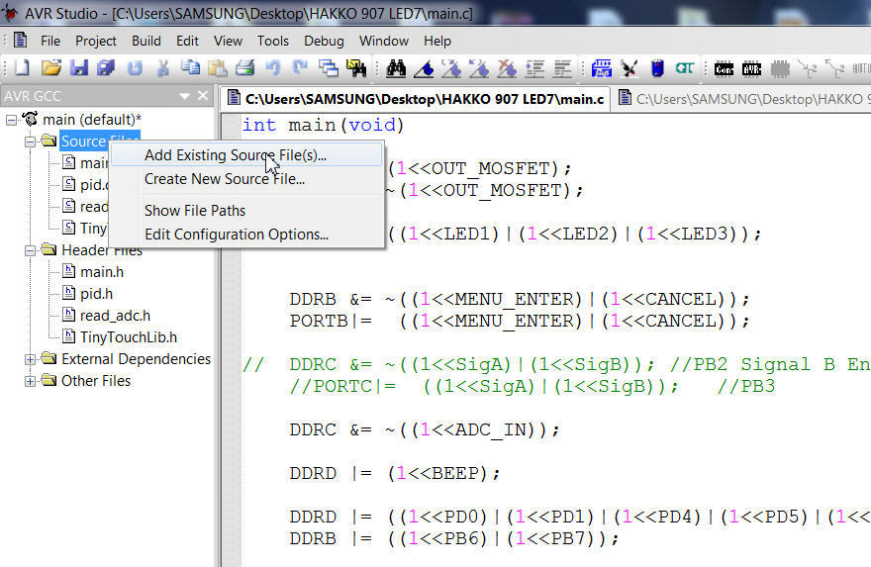Click the Find in Files yellow binoculars icon
Screen dimensions: 871x567
[x=356, y=68]
